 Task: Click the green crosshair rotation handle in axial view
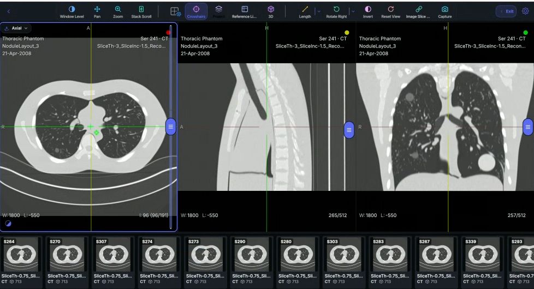click(97, 133)
